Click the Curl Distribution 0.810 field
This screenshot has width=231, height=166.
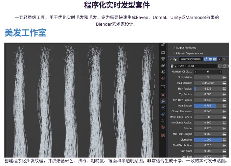tap(208, 145)
